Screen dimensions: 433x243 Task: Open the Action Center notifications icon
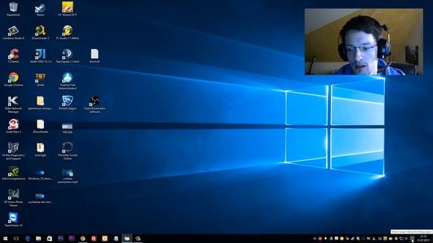[412, 238]
